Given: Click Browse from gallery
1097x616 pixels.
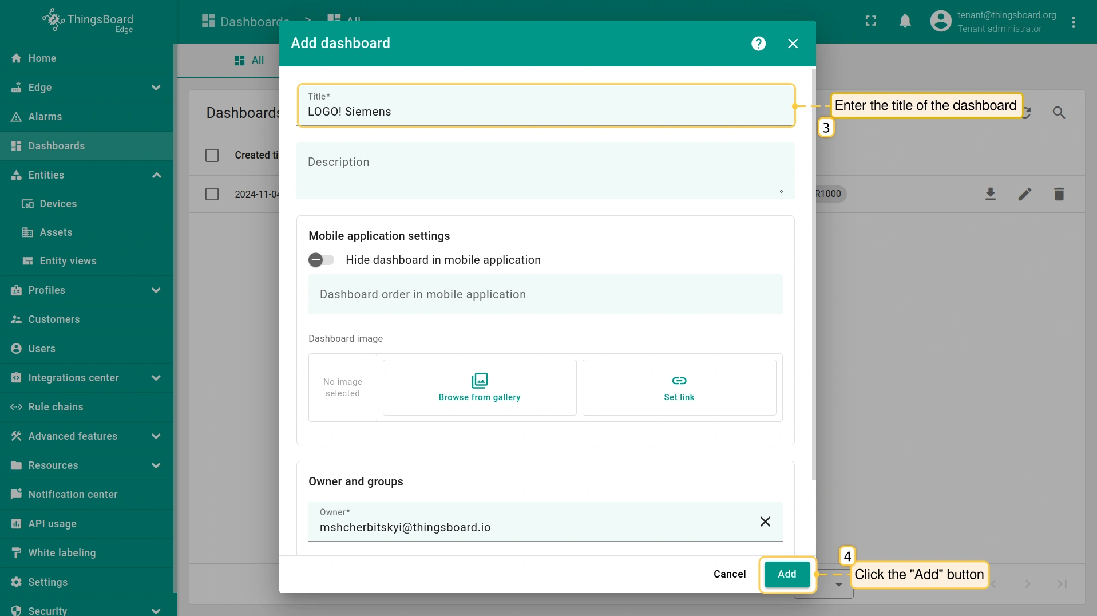Looking at the screenshot, I should (480, 388).
